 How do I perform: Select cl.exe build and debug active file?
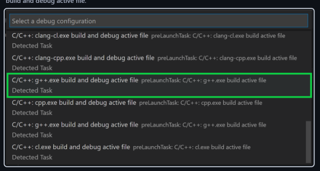(x=71, y=147)
